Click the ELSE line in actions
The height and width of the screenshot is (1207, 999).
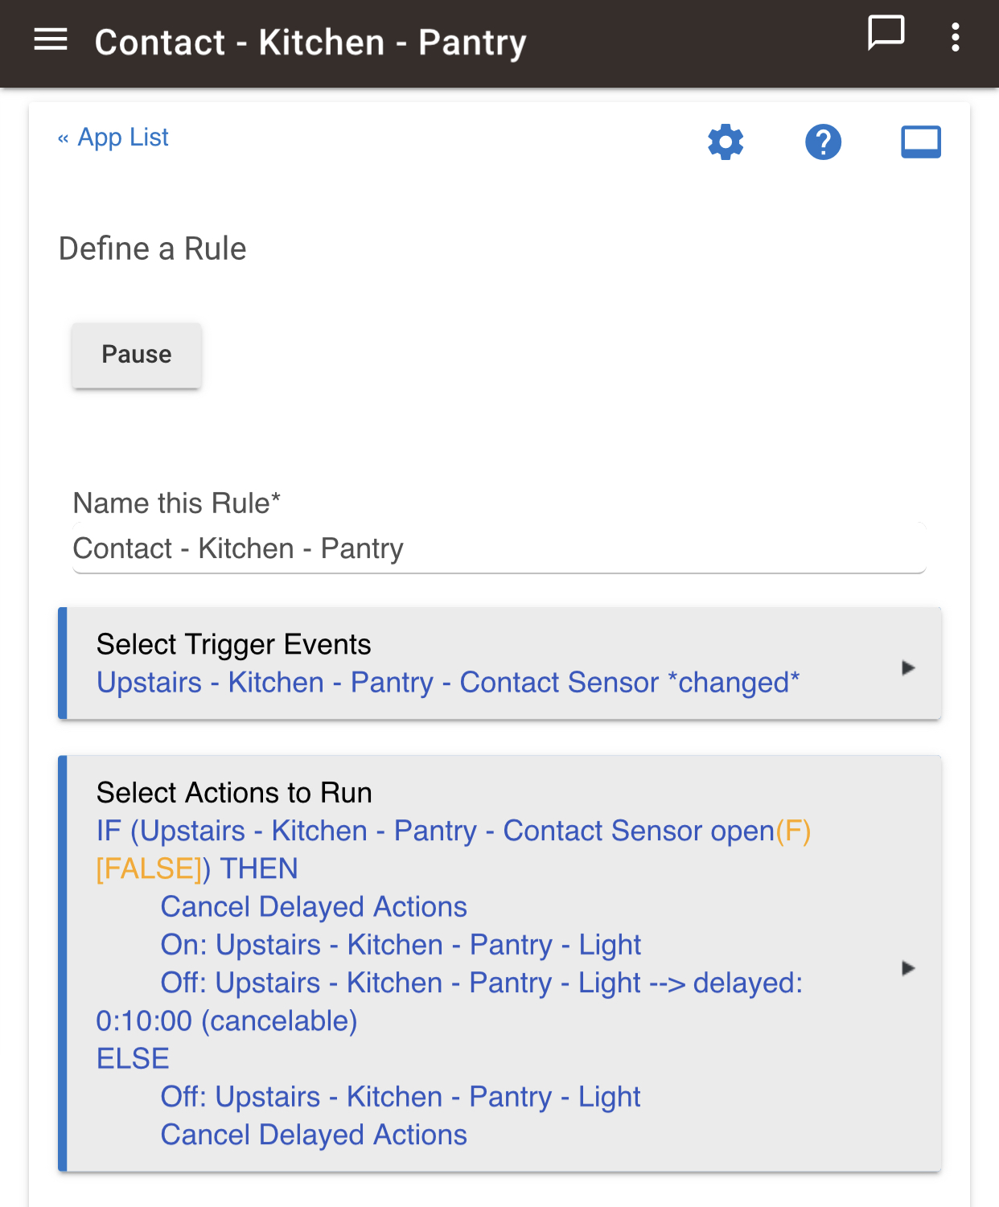[x=133, y=1058]
